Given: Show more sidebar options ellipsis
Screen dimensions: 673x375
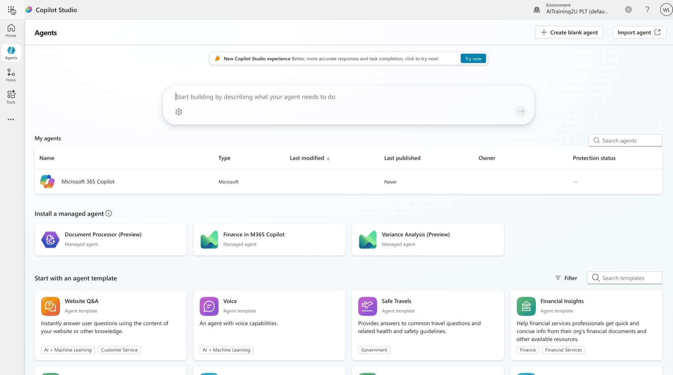Looking at the screenshot, I should pos(11,119).
